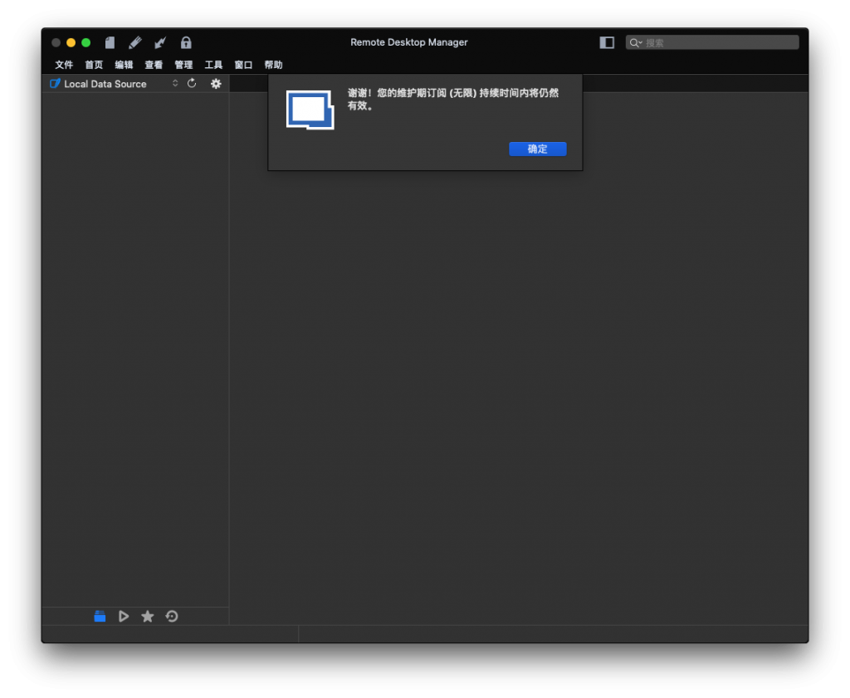Open the Local Data Source selector
The height and width of the screenshot is (698, 850).
click(x=114, y=84)
